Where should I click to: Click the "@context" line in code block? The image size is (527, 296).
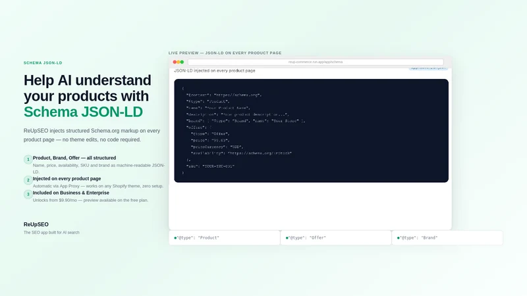(224, 95)
